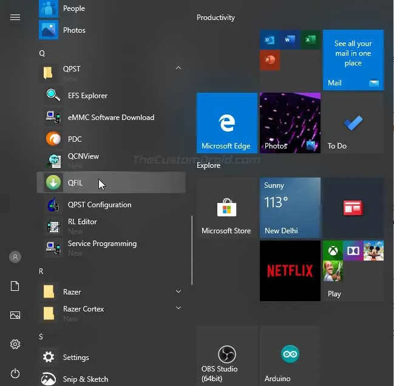Click the S letter section header

[x=41, y=336]
